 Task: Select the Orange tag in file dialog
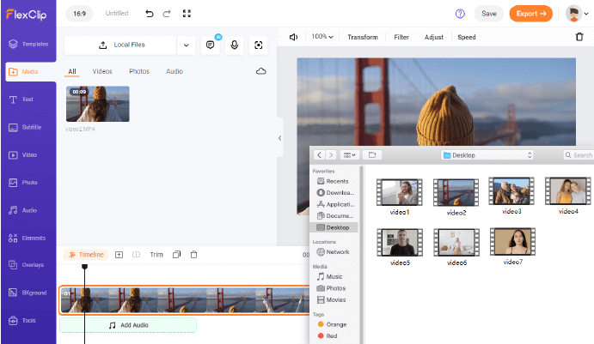click(332, 324)
